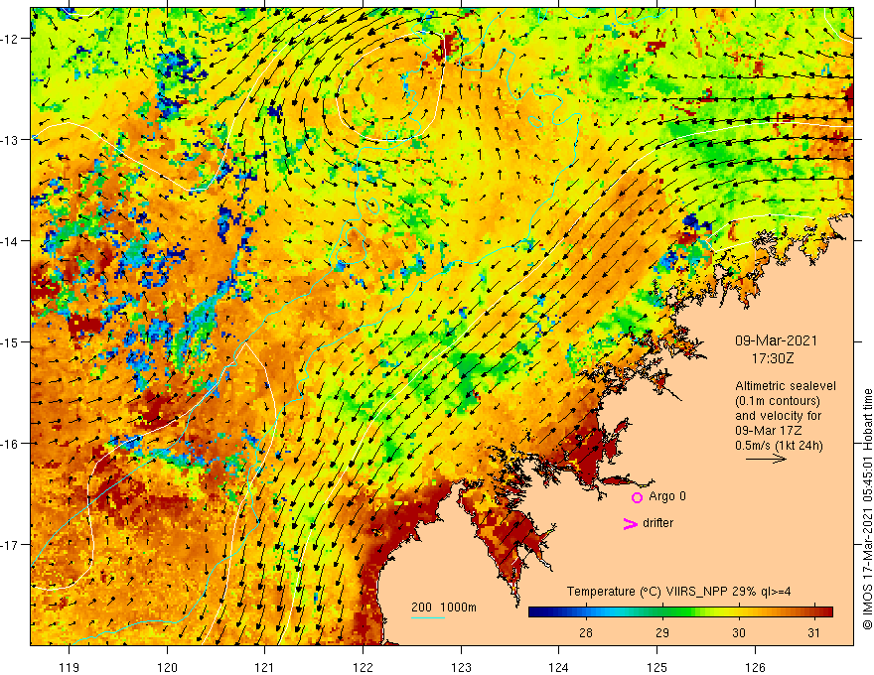
Task: Click the color bar value 29
Action: [662, 632]
